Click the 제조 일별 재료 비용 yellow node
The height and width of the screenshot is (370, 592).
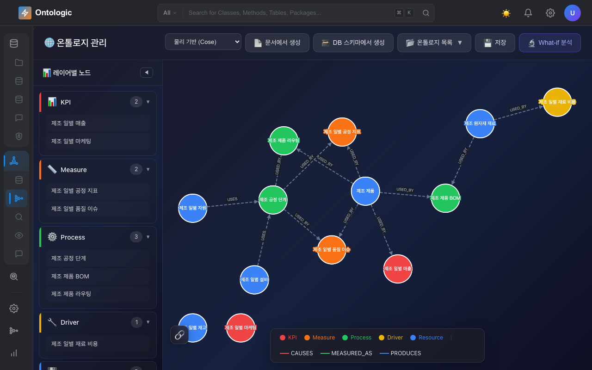tap(557, 102)
